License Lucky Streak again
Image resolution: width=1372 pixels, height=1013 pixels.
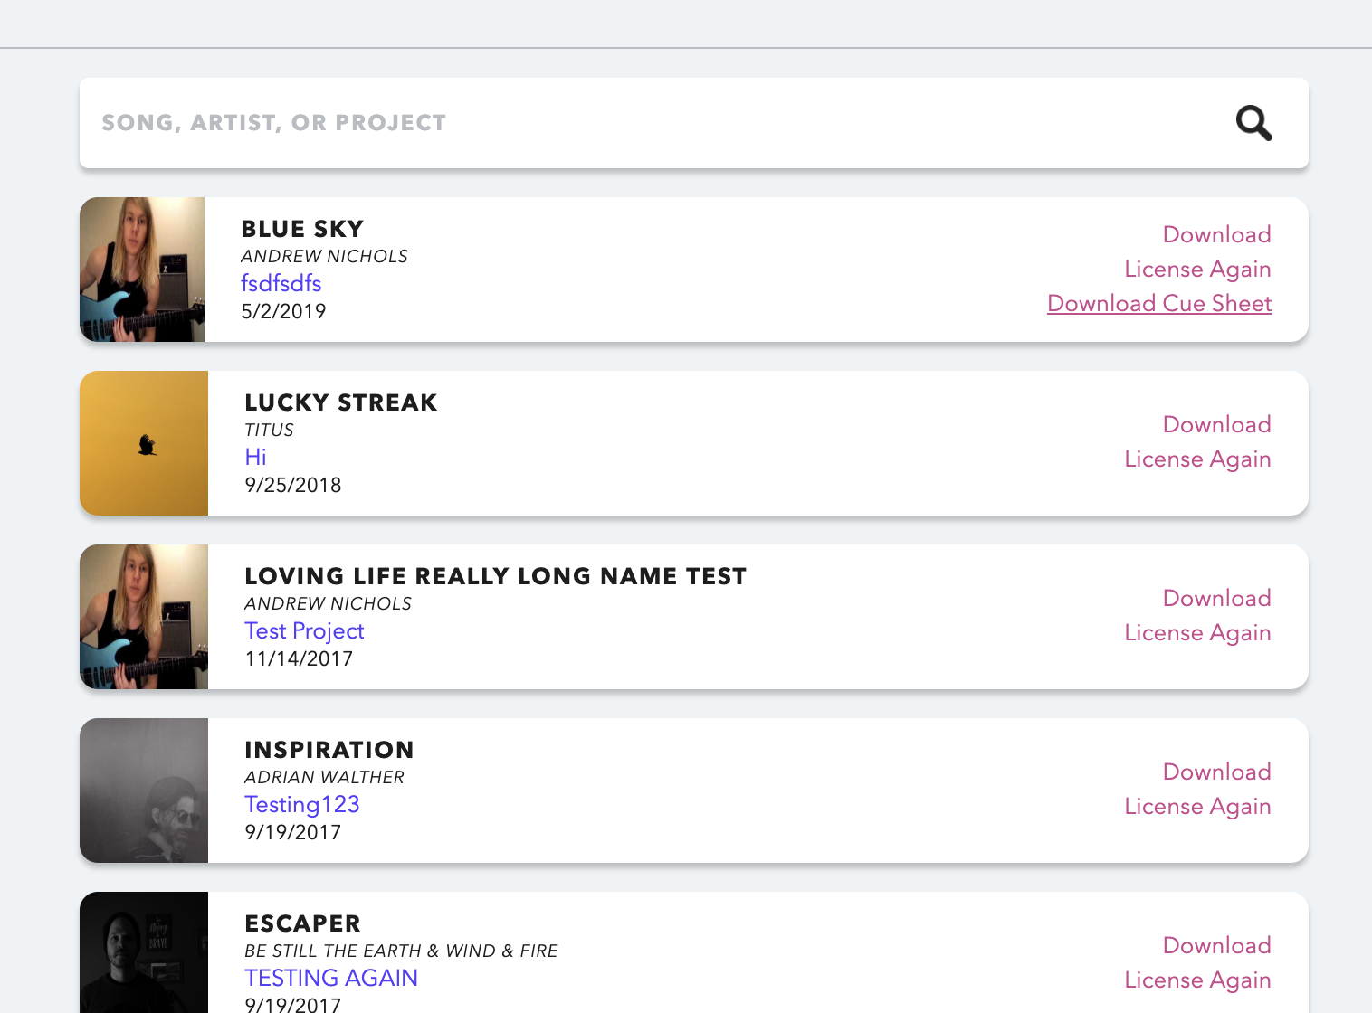click(x=1197, y=459)
